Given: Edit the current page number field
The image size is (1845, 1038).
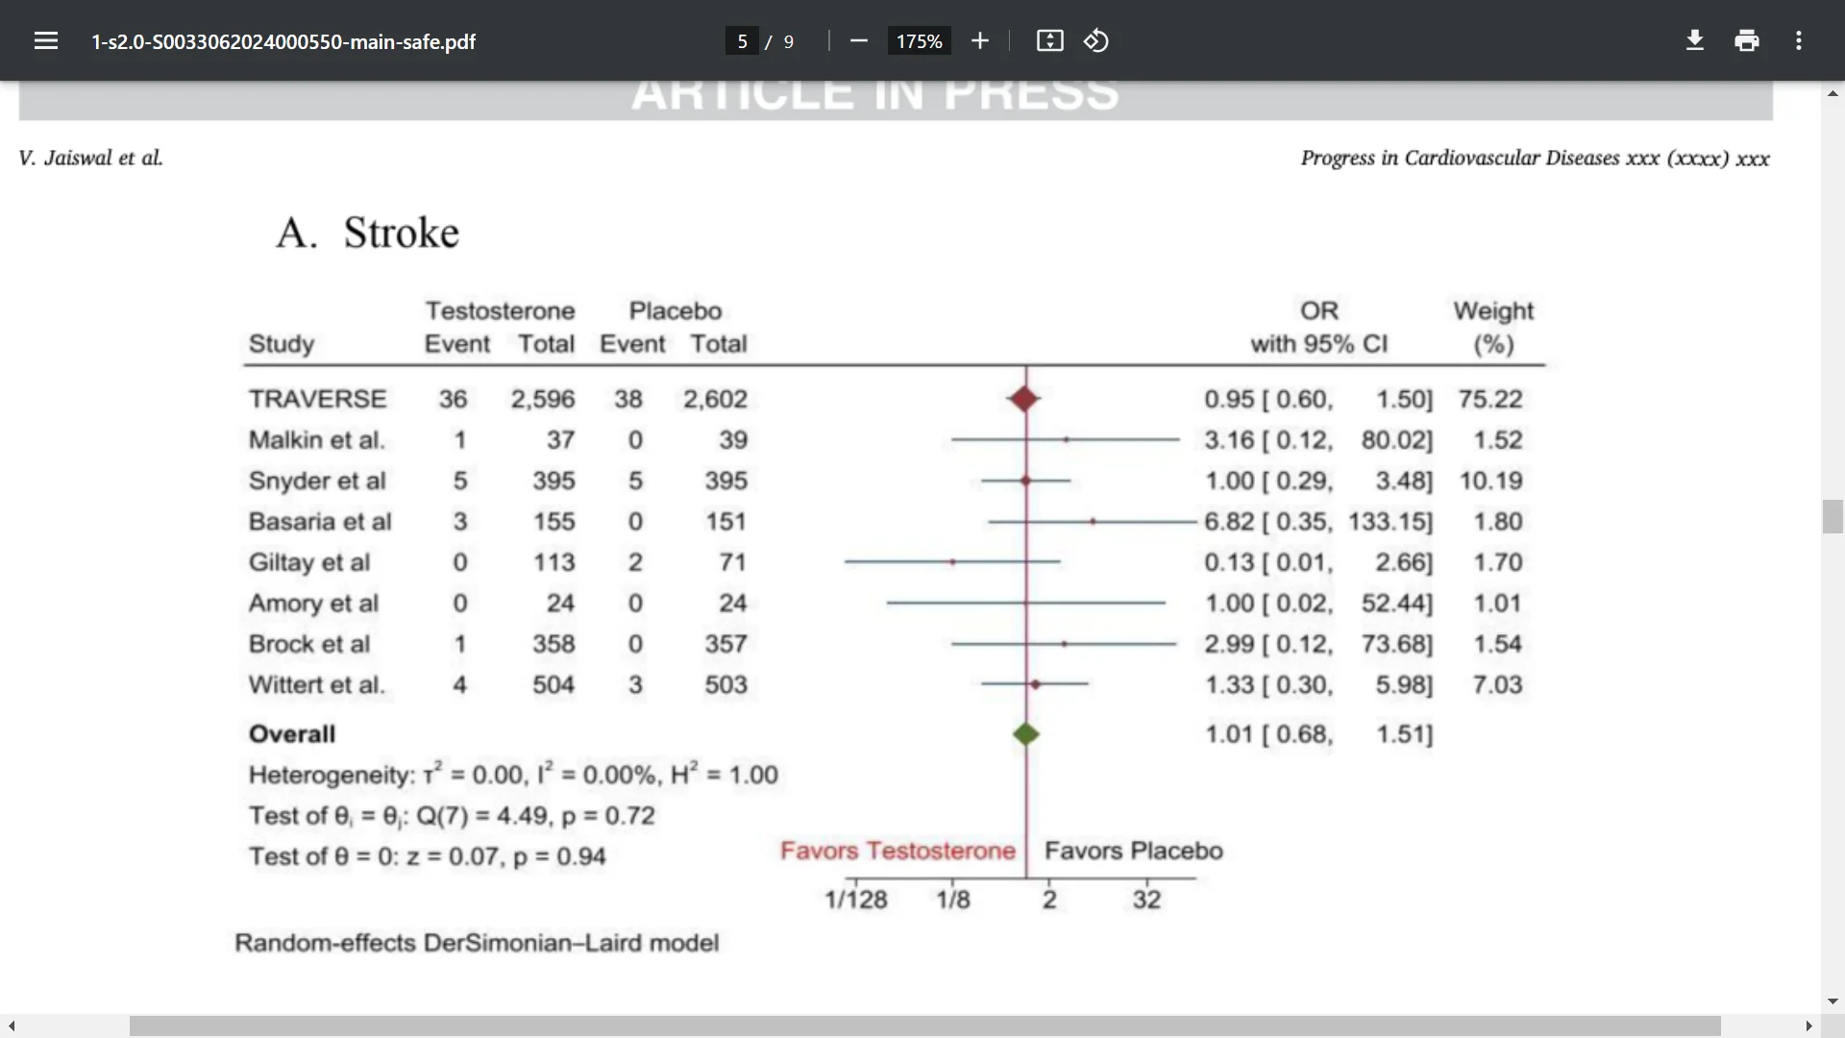Looking at the screenshot, I should click(742, 41).
